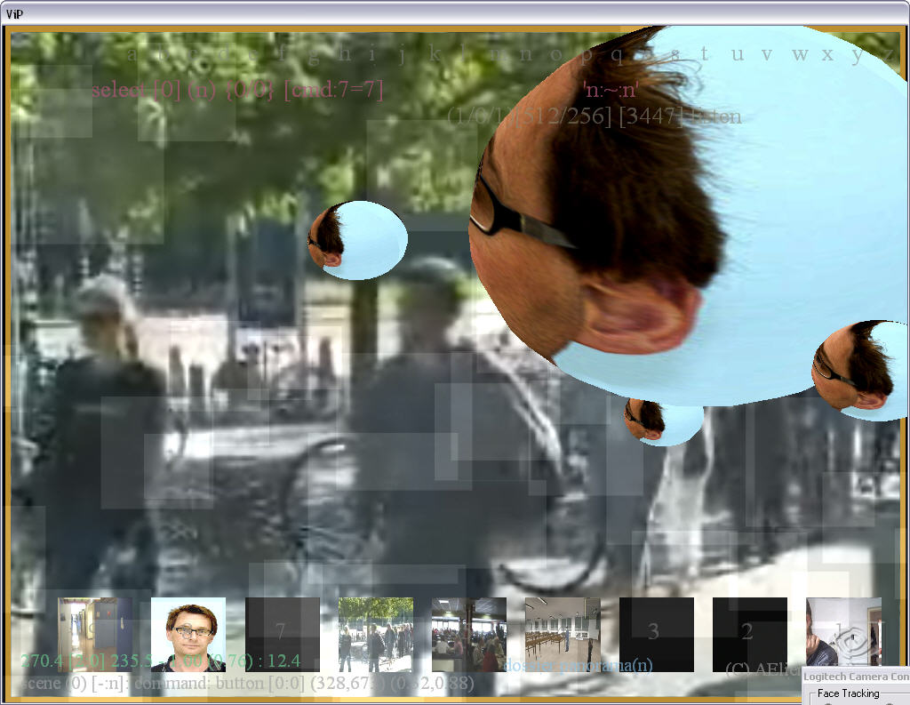This screenshot has width=910, height=705.
Task: Click the '[512/256] [3447]' counter text
Action: [x=599, y=116]
